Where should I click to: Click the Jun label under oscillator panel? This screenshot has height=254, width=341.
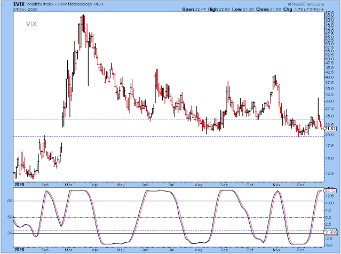(x=145, y=250)
